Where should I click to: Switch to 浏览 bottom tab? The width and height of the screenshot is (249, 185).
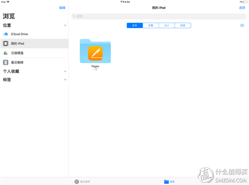coord(169,182)
